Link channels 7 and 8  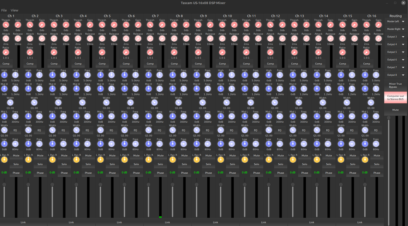coord(167,222)
